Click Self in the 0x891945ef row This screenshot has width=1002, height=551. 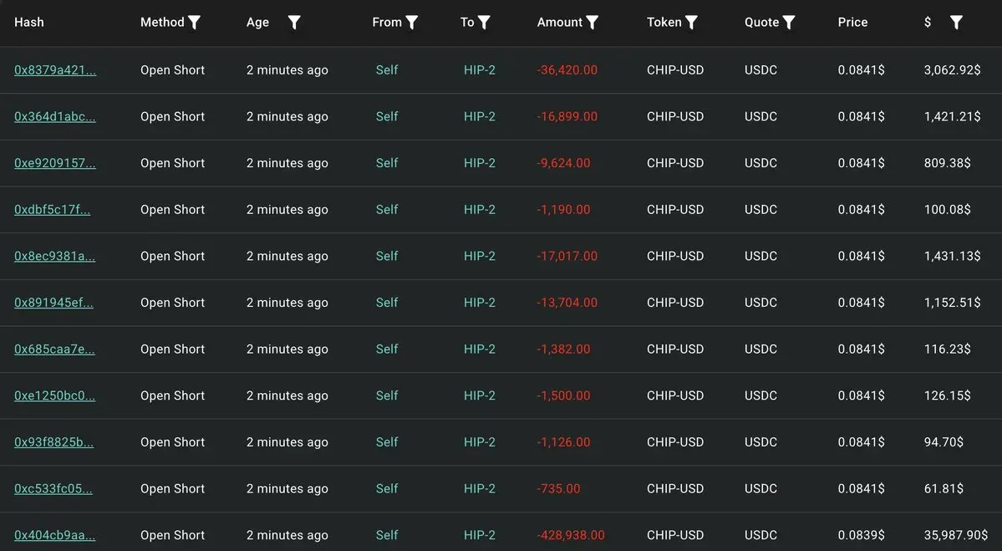[387, 303]
